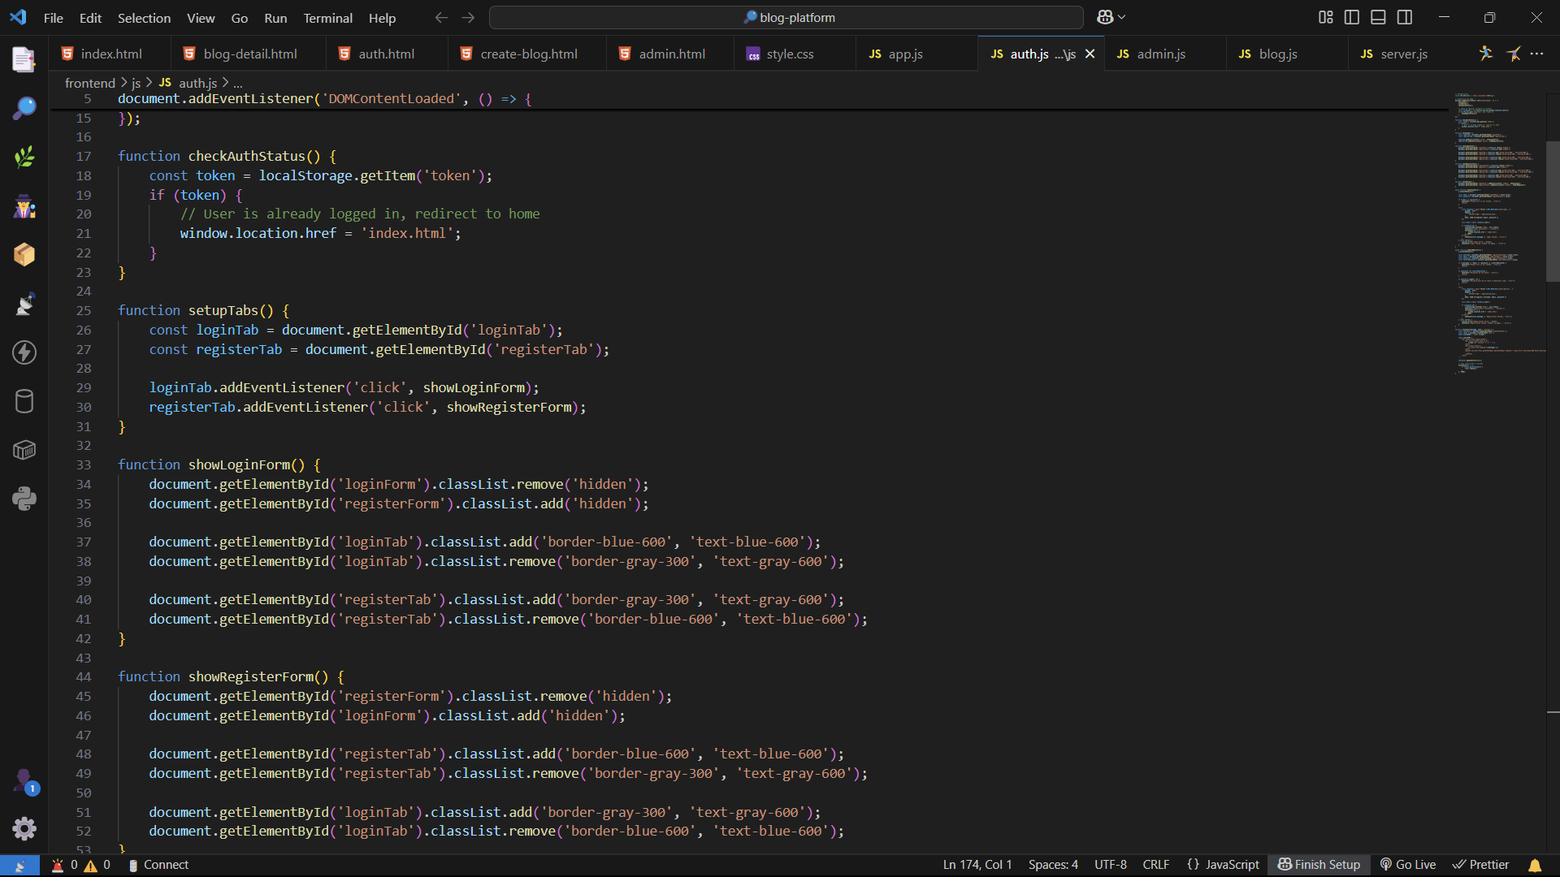Switch to the admin.html tab

coord(672,54)
